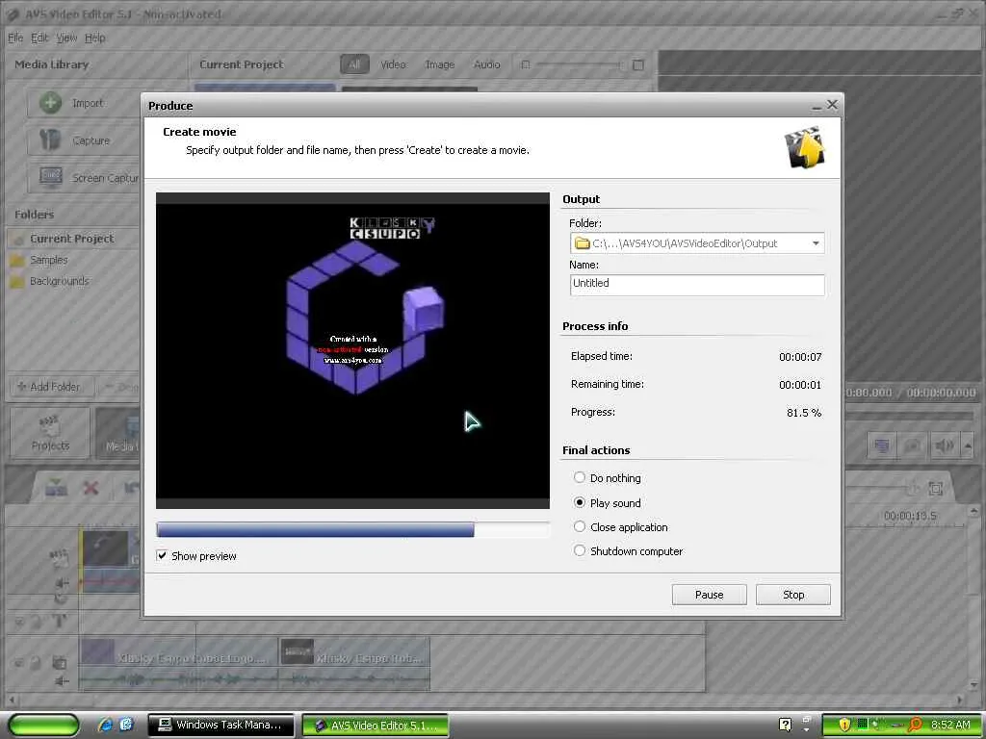Expand the volume arrow next to speaker
Image resolution: width=986 pixels, height=739 pixels.
coord(968,446)
